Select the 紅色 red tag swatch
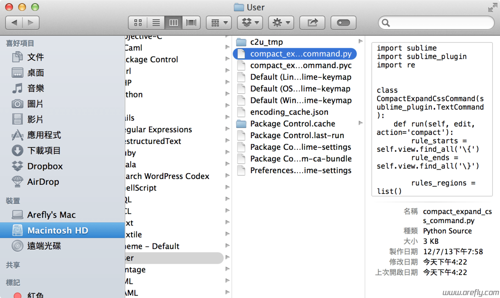 point(17,295)
